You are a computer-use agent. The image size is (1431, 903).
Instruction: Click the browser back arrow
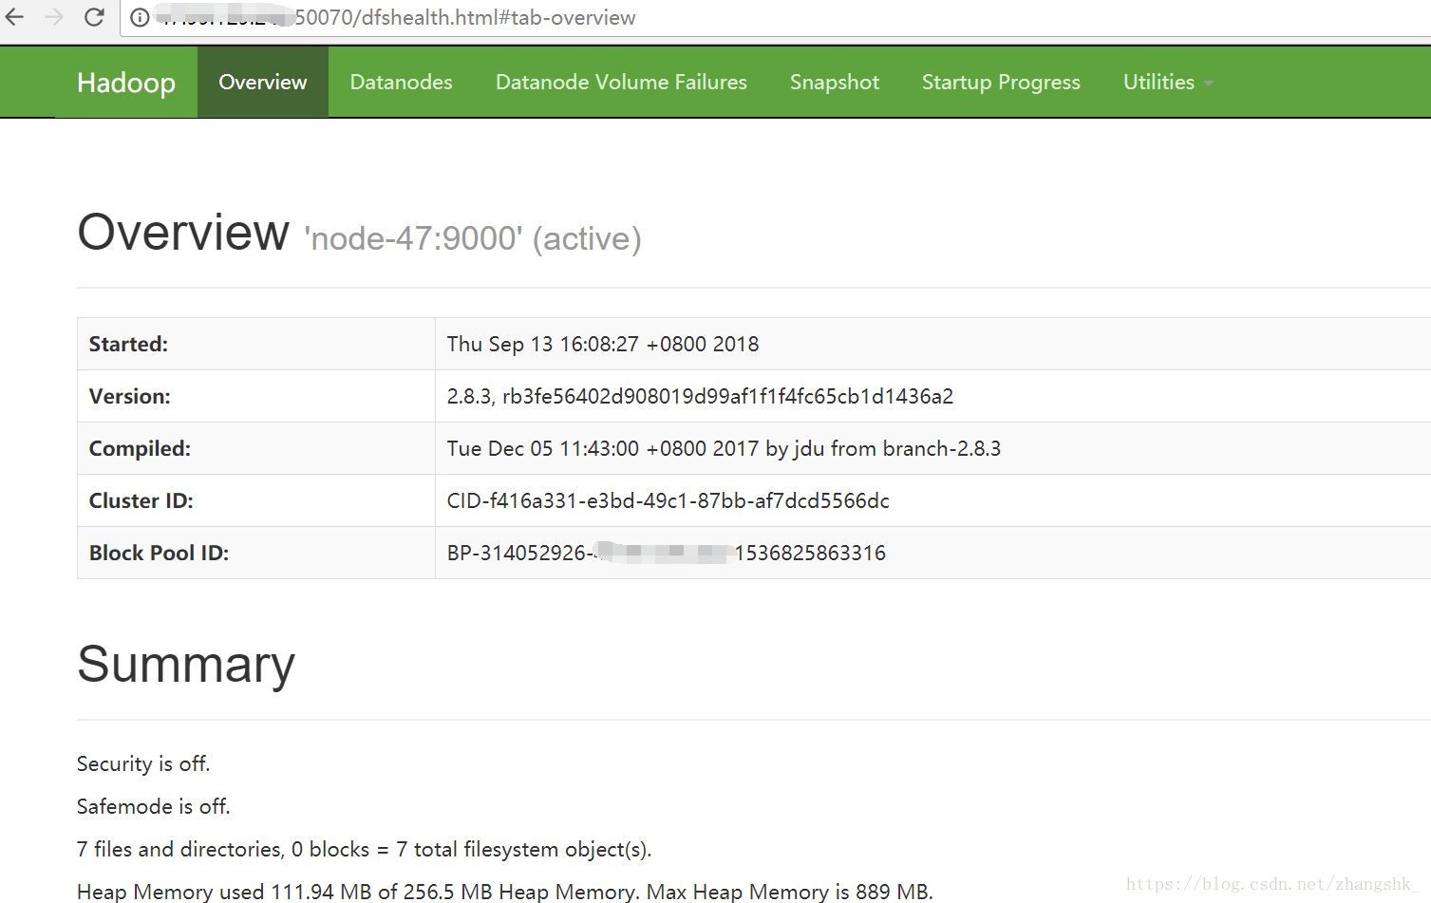(15, 17)
